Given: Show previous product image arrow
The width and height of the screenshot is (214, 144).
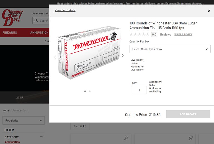Looking at the screenshot, I should click(x=55, y=57).
